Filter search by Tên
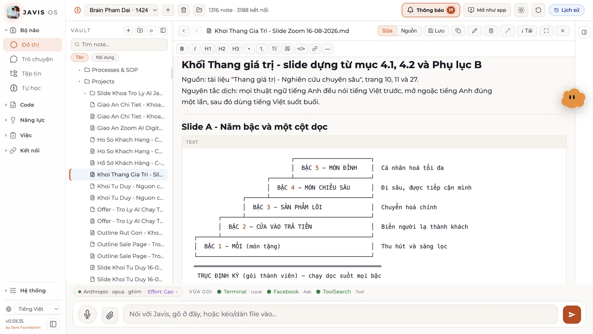 click(x=80, y=57)
